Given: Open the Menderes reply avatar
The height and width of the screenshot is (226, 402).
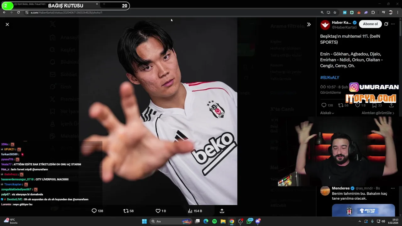Looking at the screenshot, I should [x=325, y=191].
